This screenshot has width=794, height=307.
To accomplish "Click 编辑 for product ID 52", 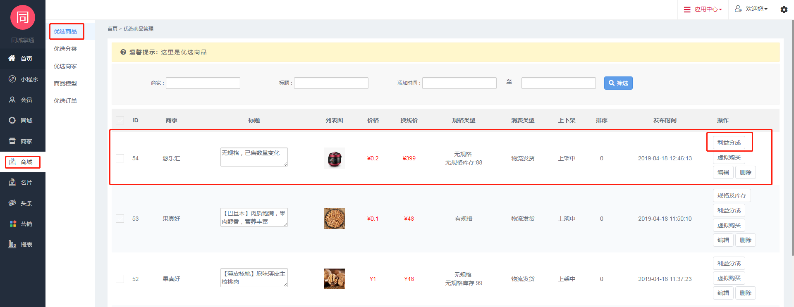I will pos(723,293).
